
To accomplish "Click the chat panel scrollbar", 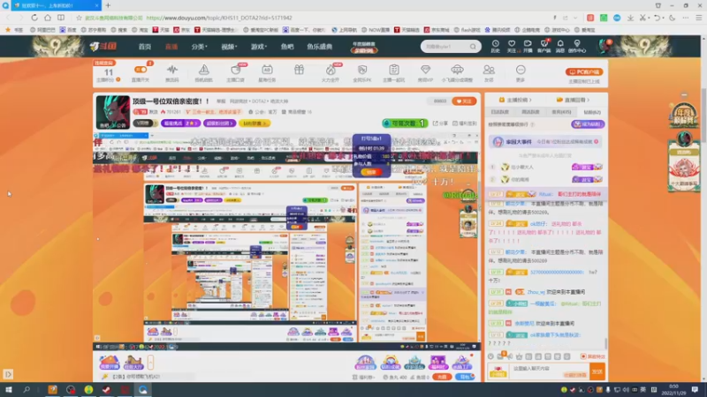I will point(606,343).
